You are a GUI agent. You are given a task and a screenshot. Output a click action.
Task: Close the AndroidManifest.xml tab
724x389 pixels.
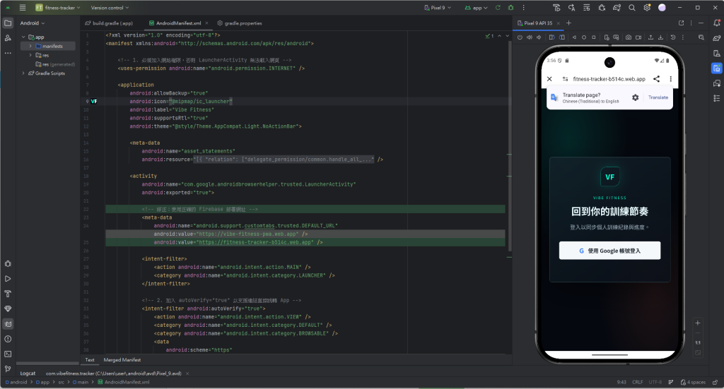tap(207, 23)
